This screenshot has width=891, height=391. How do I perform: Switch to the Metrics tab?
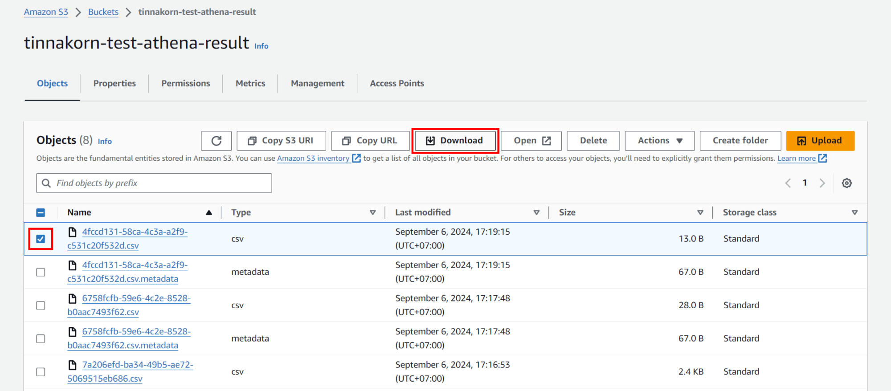[x=250, y=83]
